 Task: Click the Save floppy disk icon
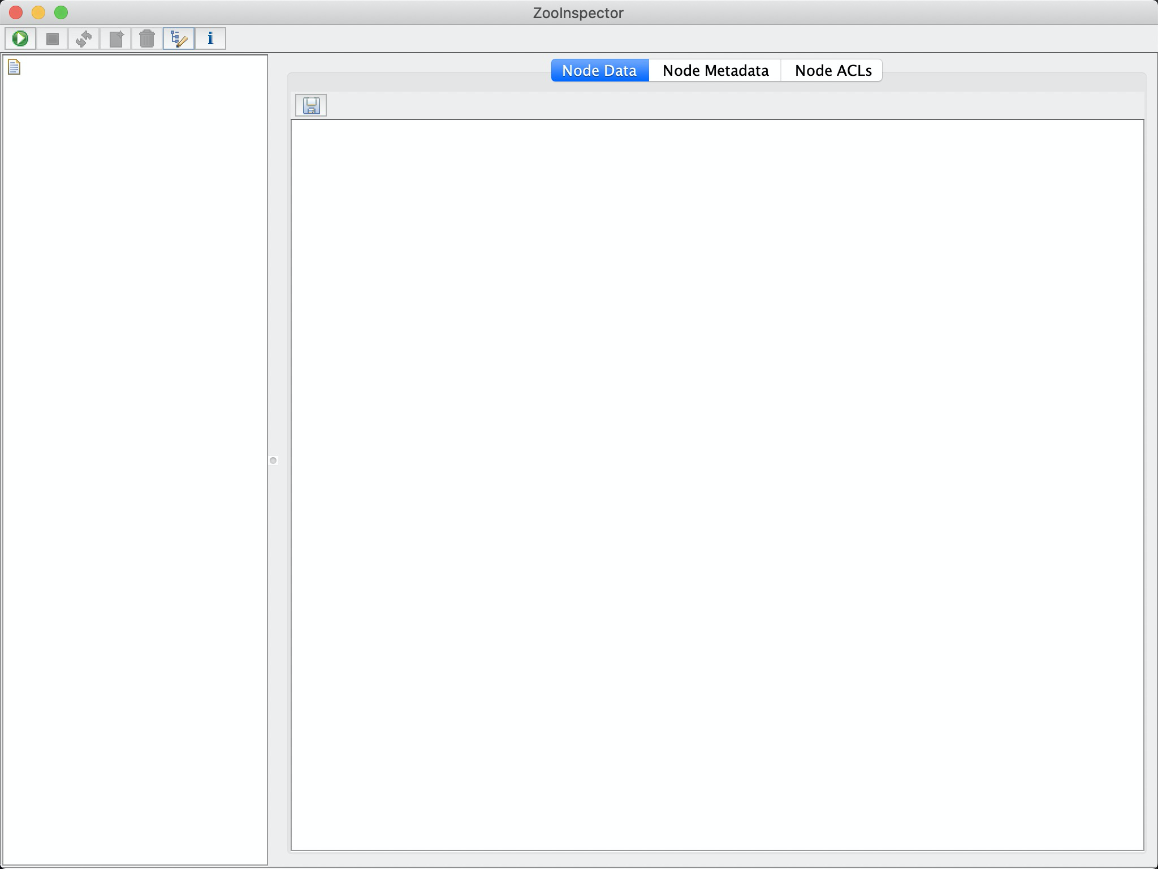(311, 105)
